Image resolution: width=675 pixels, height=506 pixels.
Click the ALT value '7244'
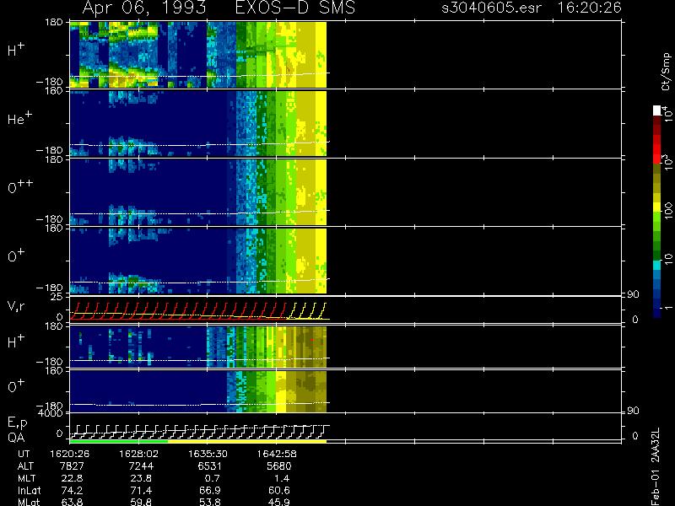pos(141,466)
